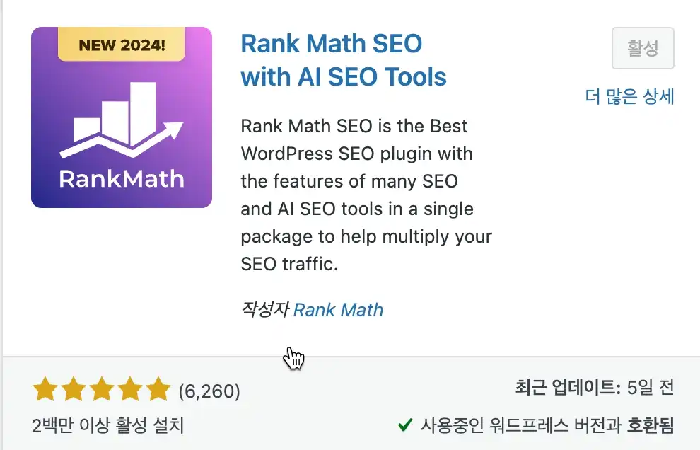Viewport: 700px width, 450px height.
Task: Click the white bar chart logo graphic
Action: click(121, 120)
